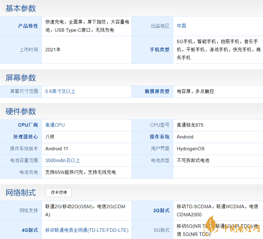Image resolution: width=263 pixels, height=239 pixels.
Task: Select the 网络制式 section heading
Action: [21, 192]
